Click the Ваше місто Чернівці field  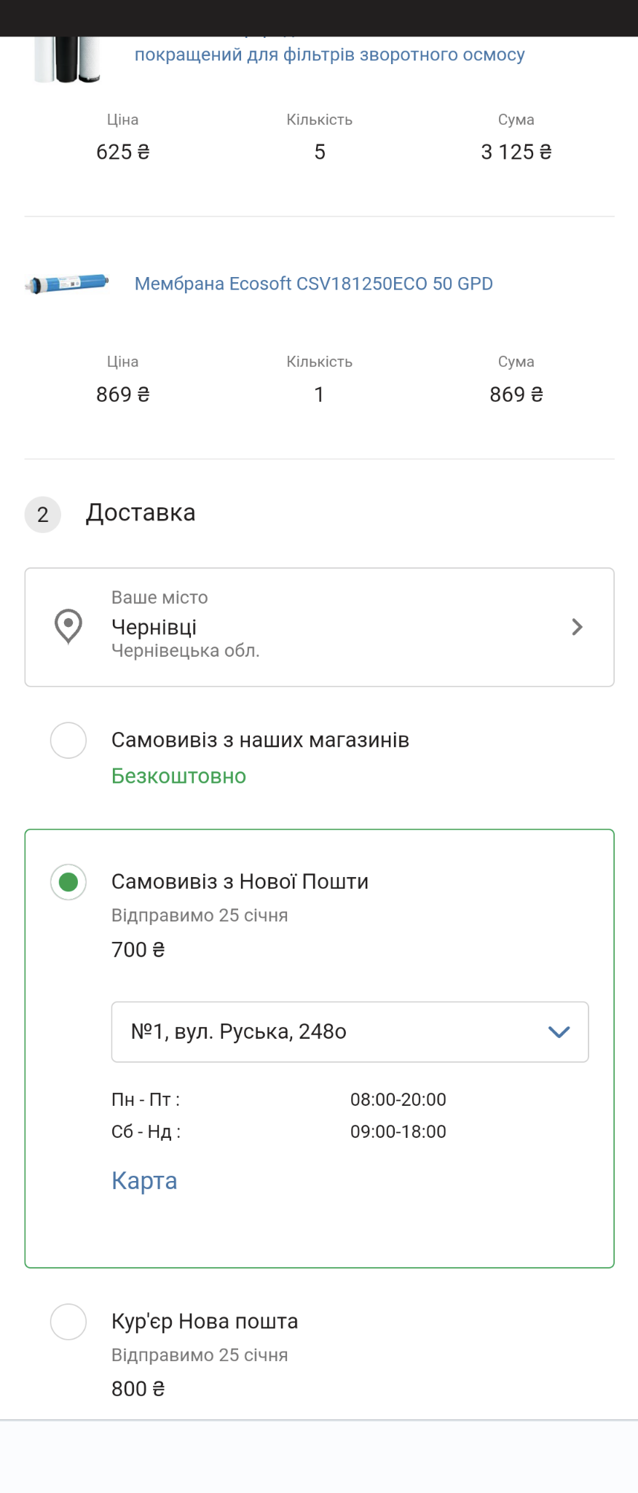point(319,627)
